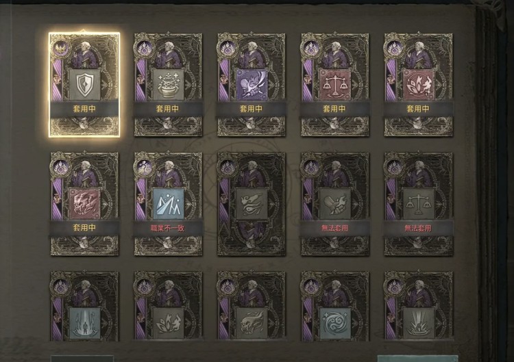The image size is (514, 362).
Task: Click the 無法套用 label under flaming fist
Action: click(334, 228)
